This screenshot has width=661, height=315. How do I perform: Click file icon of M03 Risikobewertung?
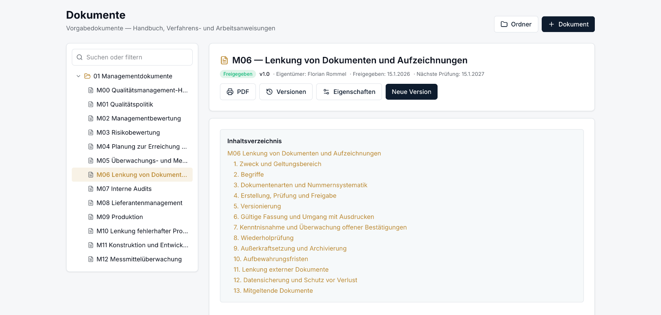[91, 133]
